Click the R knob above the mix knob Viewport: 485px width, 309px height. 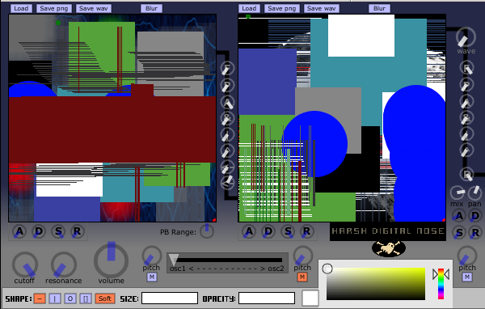[466, 175]
